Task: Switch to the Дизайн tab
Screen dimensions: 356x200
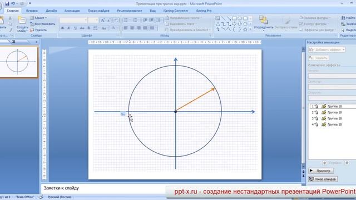Action: [x=51, y=11]
